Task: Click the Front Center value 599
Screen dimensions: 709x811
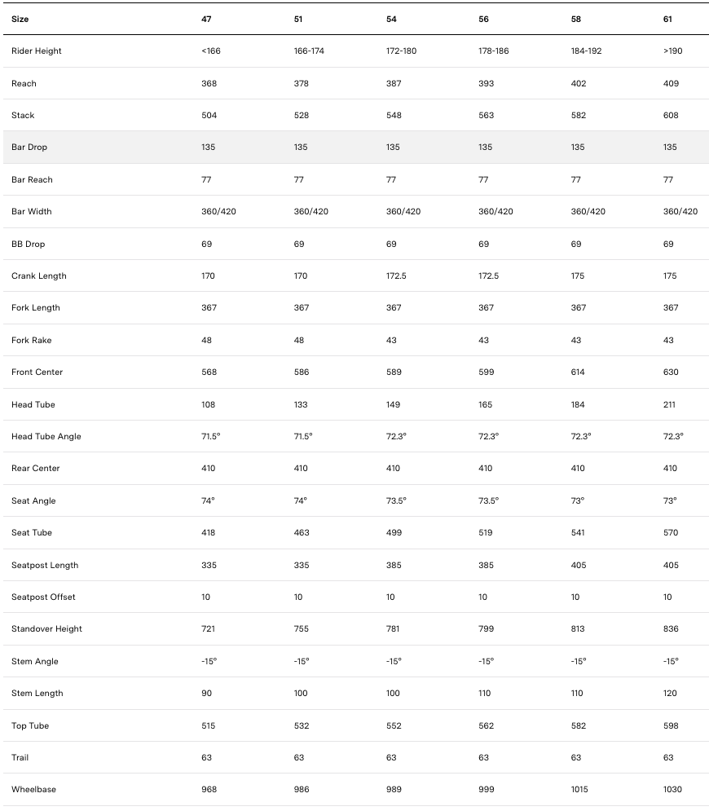Action: point(486,372)
